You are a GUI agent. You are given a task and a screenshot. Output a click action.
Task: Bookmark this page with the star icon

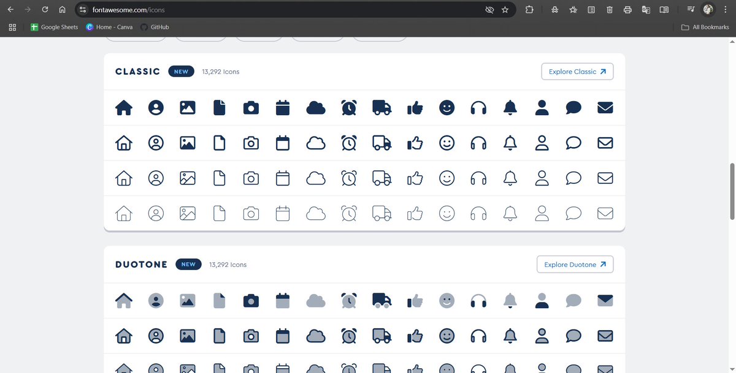tap(505, 10)
